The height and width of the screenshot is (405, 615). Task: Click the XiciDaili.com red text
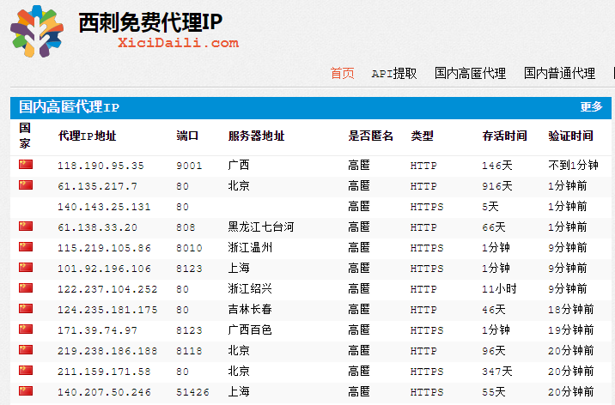click(178, 42)
